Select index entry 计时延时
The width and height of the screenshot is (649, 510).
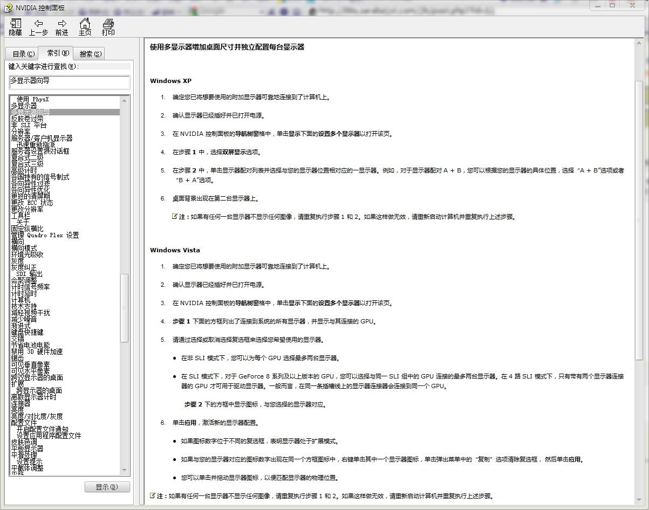point(24,294)
